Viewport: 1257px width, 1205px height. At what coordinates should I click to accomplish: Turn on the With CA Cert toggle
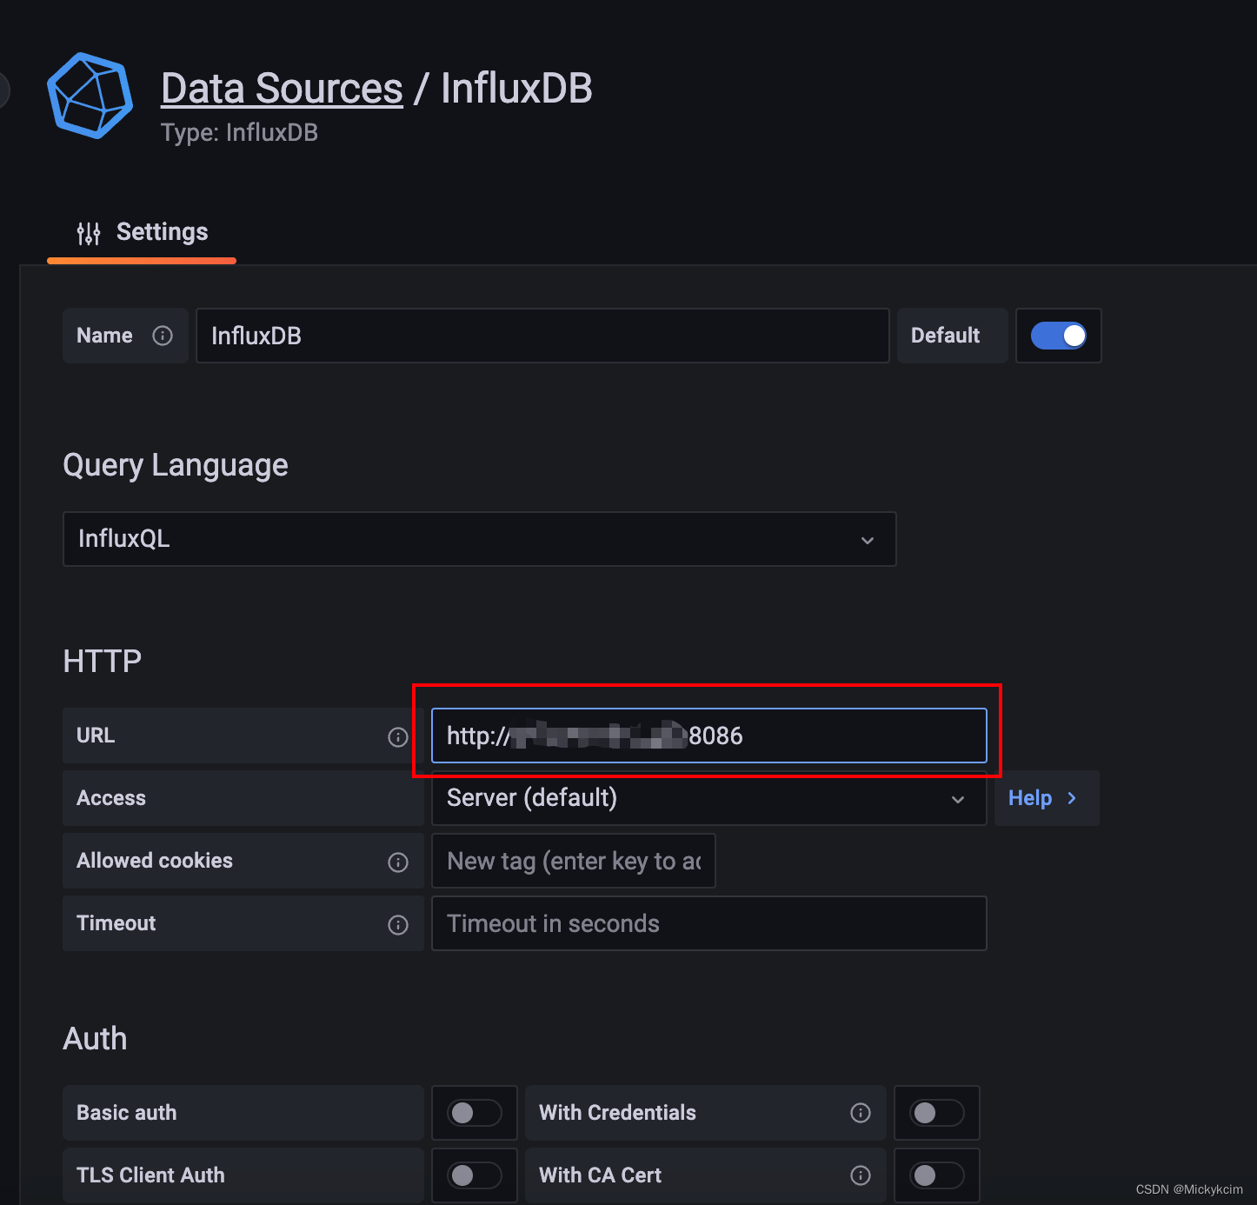936,1175
